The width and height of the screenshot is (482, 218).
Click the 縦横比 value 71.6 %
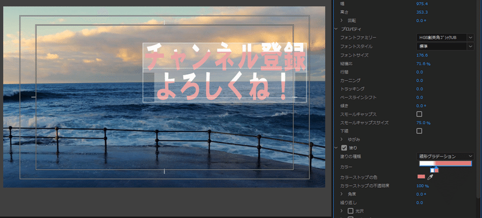point(424,64)
